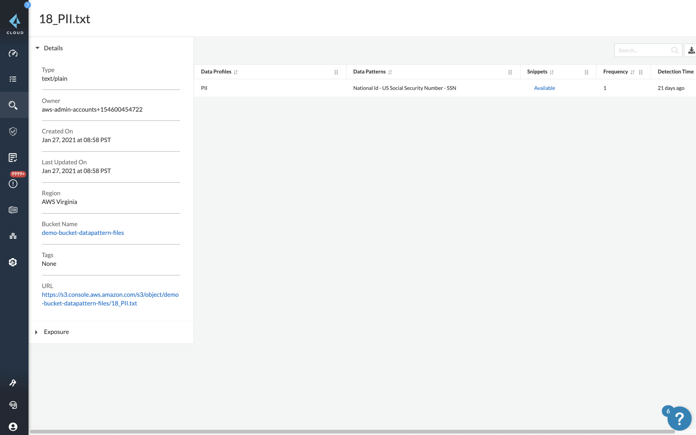
Task: Click the network/topology icon in sidebar
Action: point(14,236)
